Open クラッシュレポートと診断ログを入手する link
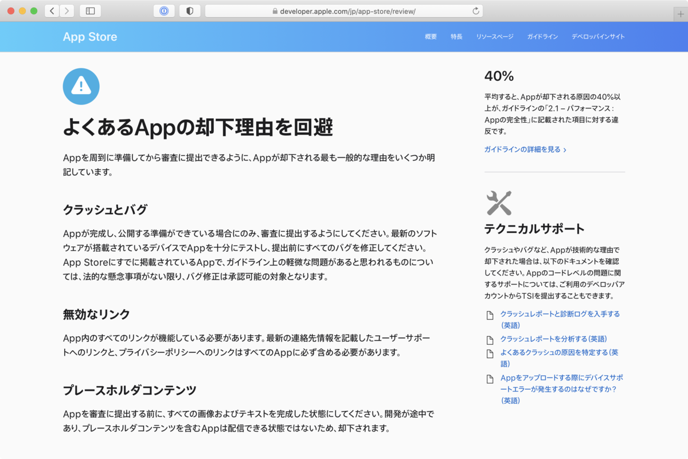This screenshot has width=688, height=459. coord(560,320)
